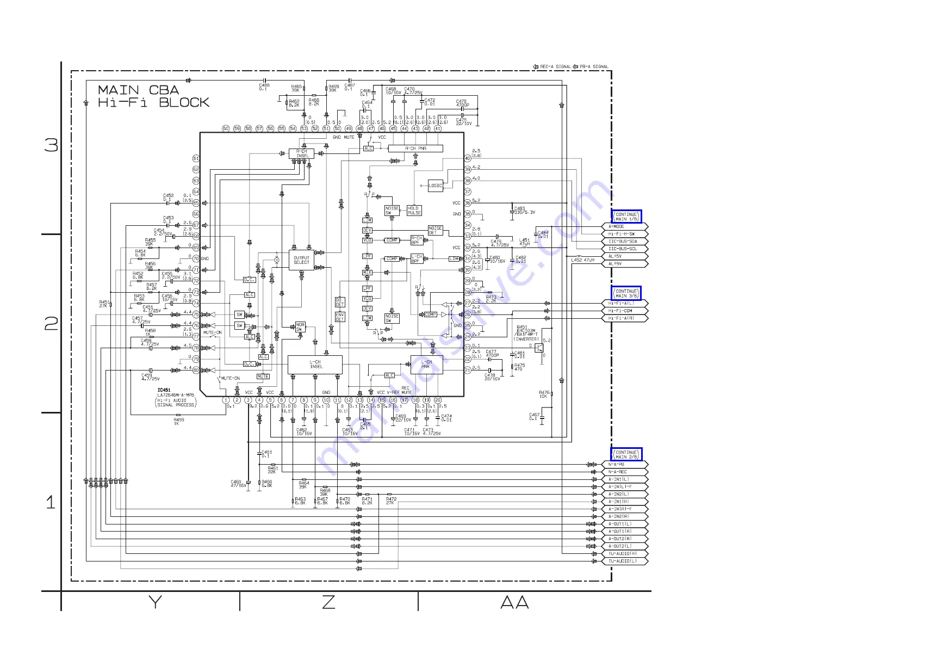Click the HOLD PULSE block
925x648 pixels.
click(414, 211)
